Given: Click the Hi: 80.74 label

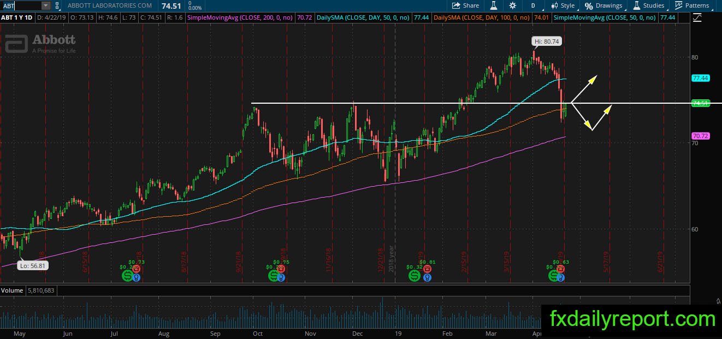Looking at the screenshot, I should [547, 41].
